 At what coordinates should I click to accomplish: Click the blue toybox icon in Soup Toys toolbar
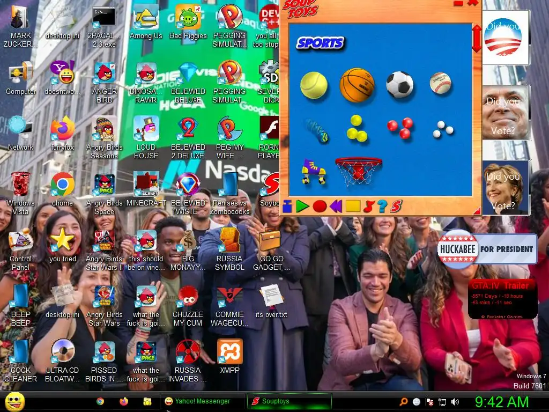click(287, 207)
